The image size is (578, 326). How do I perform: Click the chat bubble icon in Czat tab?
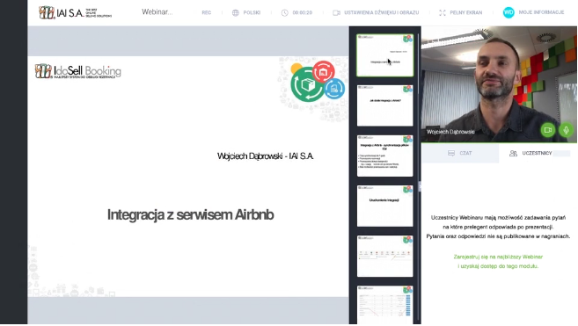click(451, 153)
